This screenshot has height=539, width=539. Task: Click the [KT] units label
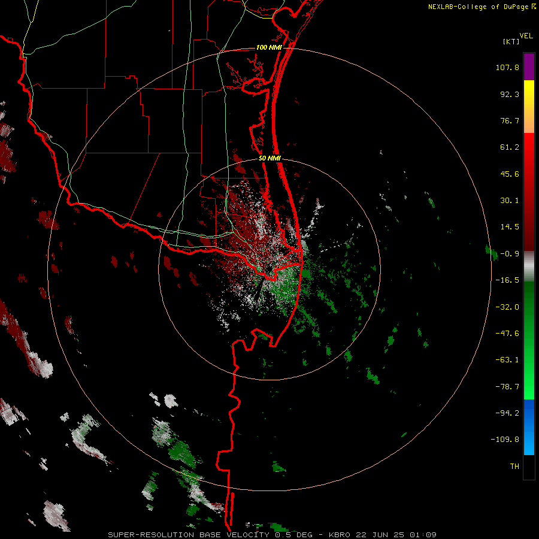pyautogui.click(x=511, y=41)
